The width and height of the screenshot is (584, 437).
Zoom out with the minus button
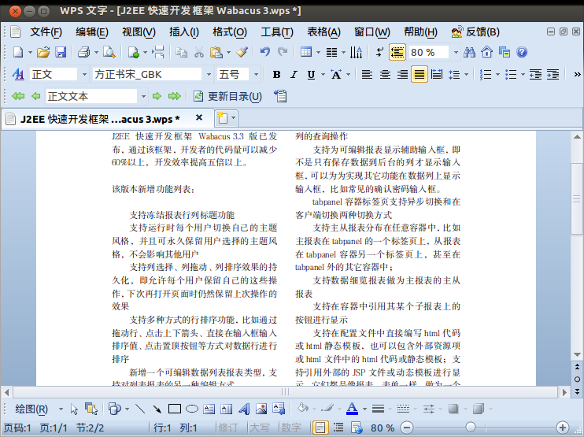point(407,428)
